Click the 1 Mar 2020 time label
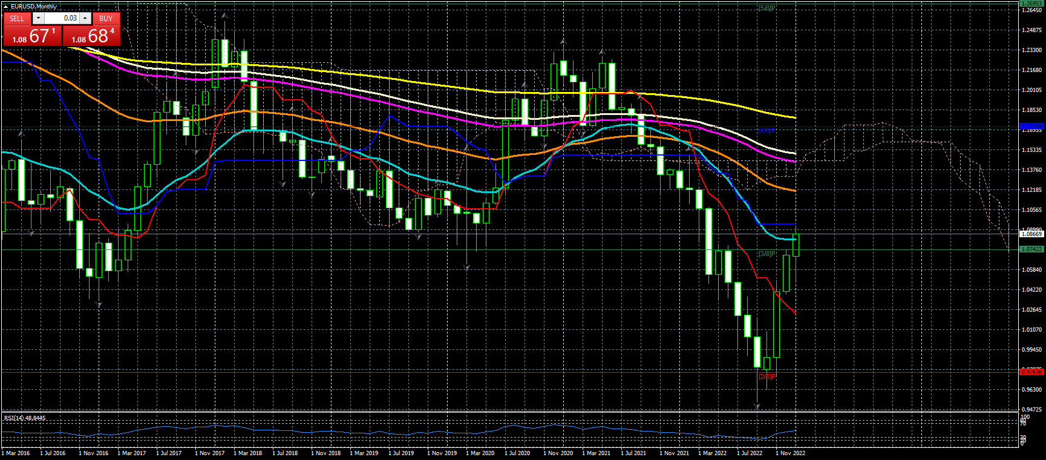The width and height of the screenshot is (1046, 460). [x=480, y=453]
